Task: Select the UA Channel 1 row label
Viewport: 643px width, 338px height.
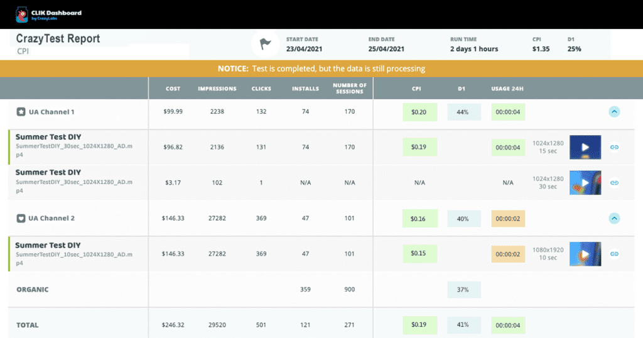Action: point(51,112)
